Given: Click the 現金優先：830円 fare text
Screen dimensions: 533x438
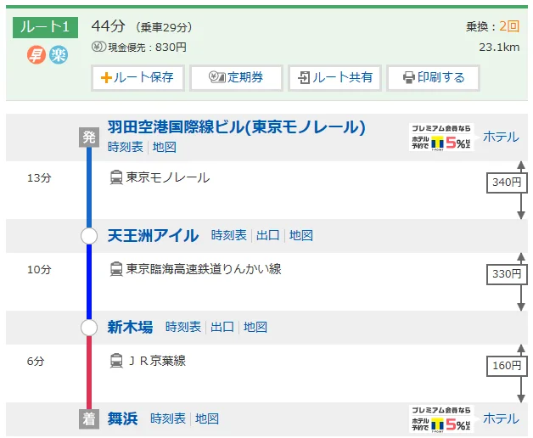Looking at the screenshot, I should 147,48.
